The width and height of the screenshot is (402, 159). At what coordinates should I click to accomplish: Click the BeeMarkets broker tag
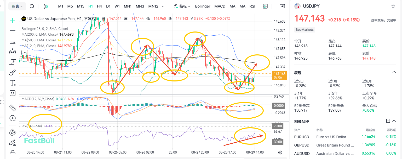[305, 30]
